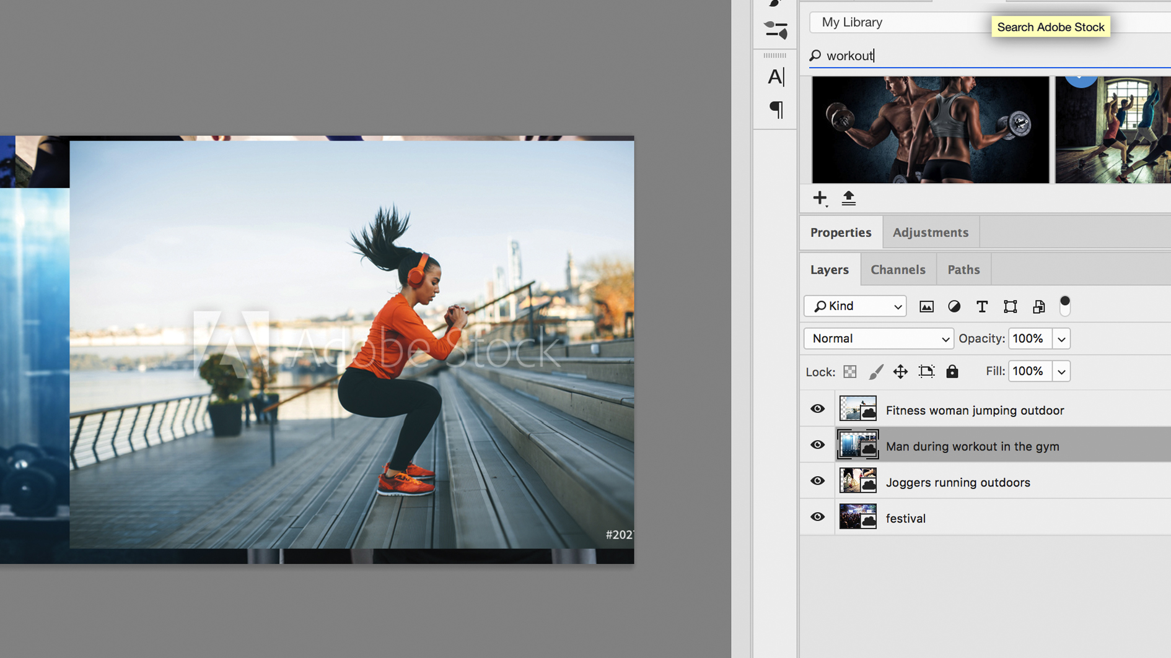Click the jumping woman image on canvas
The image size is (1171, 658).
click(352, 344)
